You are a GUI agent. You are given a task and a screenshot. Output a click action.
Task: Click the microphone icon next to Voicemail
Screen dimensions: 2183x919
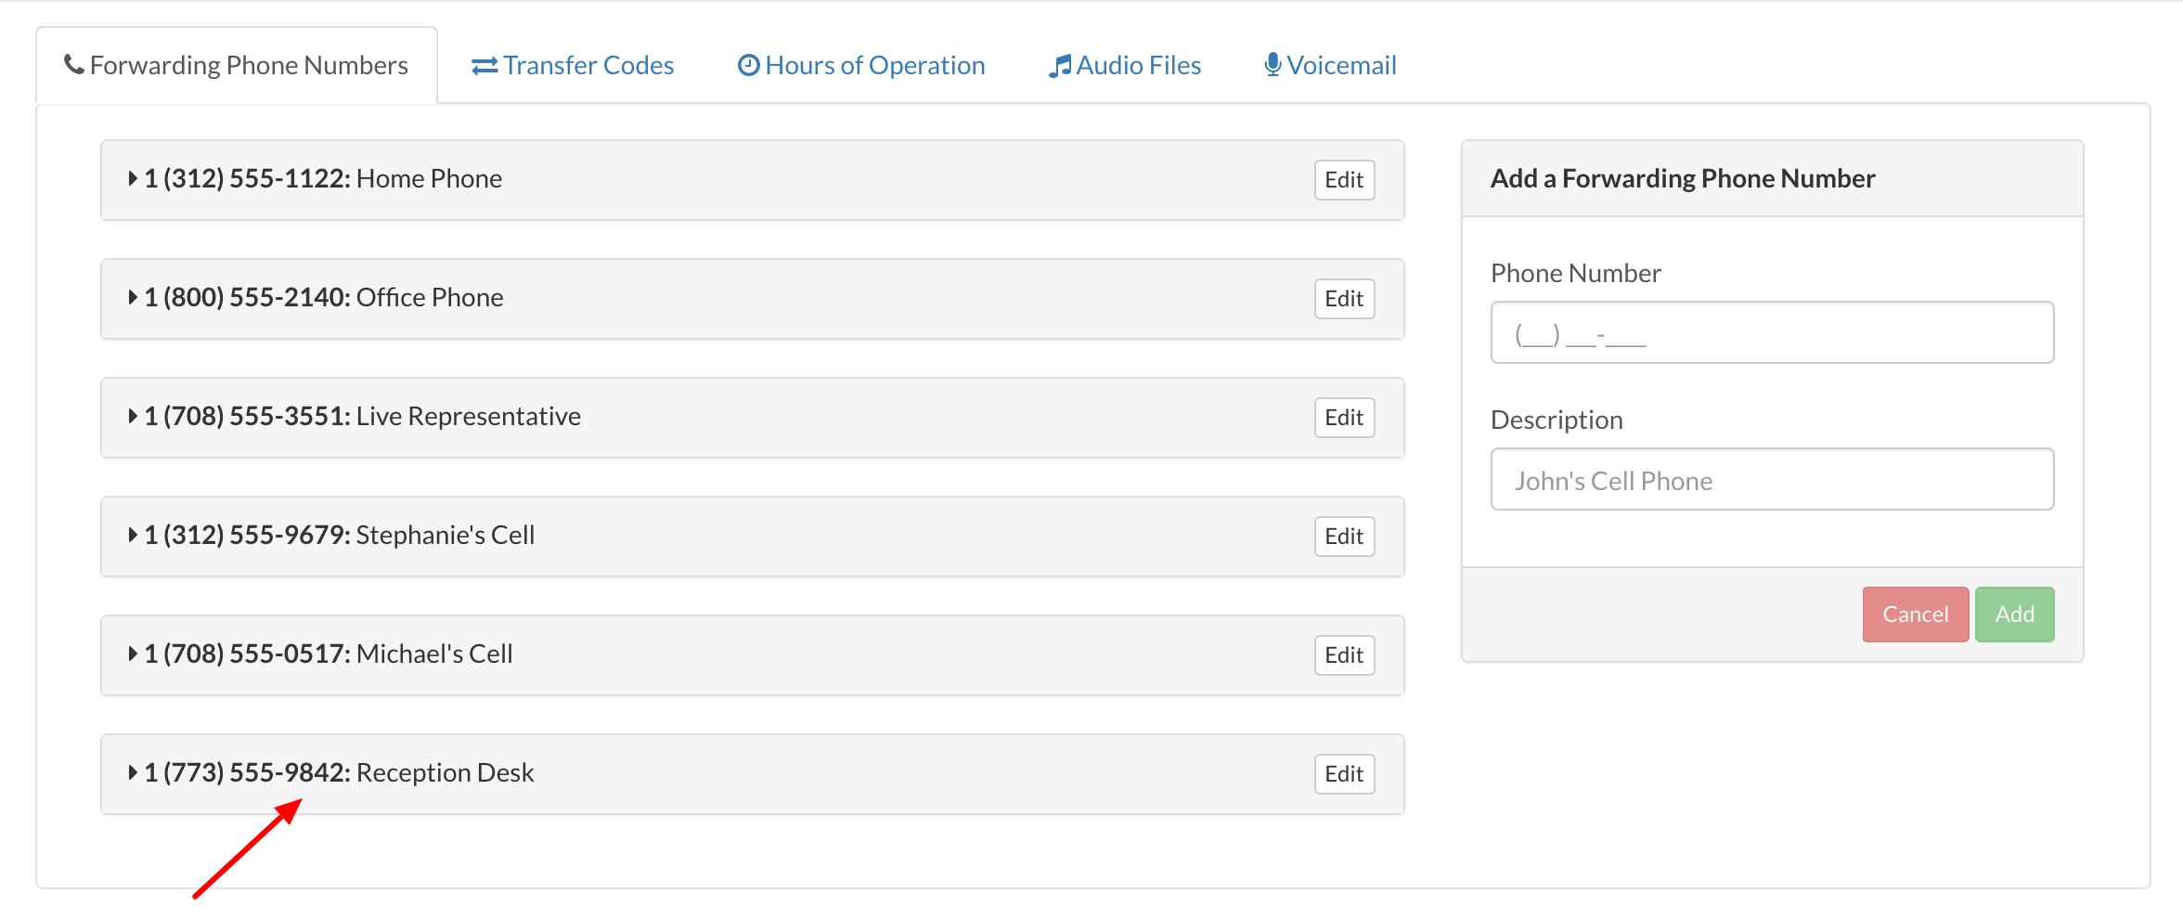pyautogui.click(x=1272, y=64)
